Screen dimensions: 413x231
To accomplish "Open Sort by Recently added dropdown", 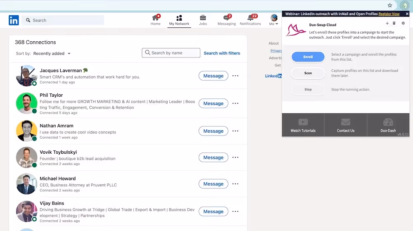I will pos(52,53).
